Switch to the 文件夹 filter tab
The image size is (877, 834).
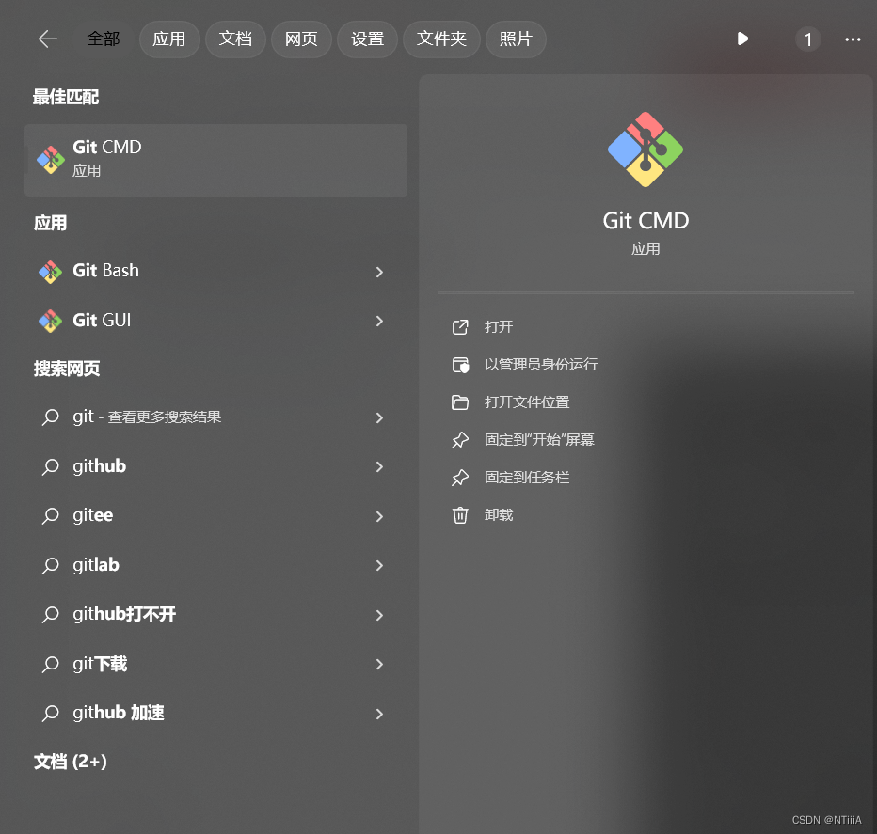[441, 39]
